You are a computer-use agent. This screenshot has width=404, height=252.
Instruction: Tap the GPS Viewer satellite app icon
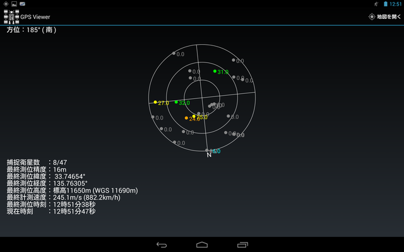[x=11, y=17]
